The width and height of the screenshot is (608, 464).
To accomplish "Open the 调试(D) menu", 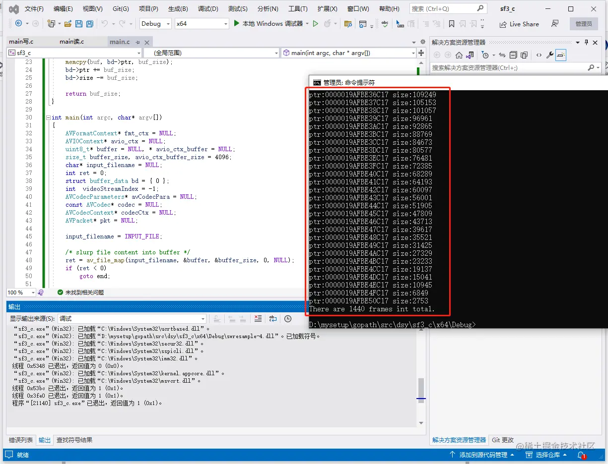I will point(208,9).
